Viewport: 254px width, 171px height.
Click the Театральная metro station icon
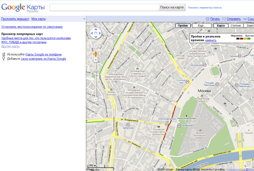click(205, 65)
